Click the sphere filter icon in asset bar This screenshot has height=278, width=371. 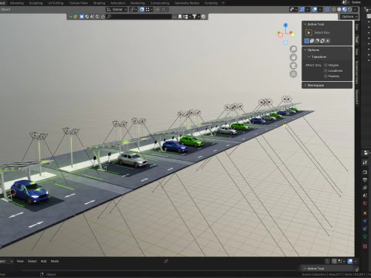click(x=87, y=16)
